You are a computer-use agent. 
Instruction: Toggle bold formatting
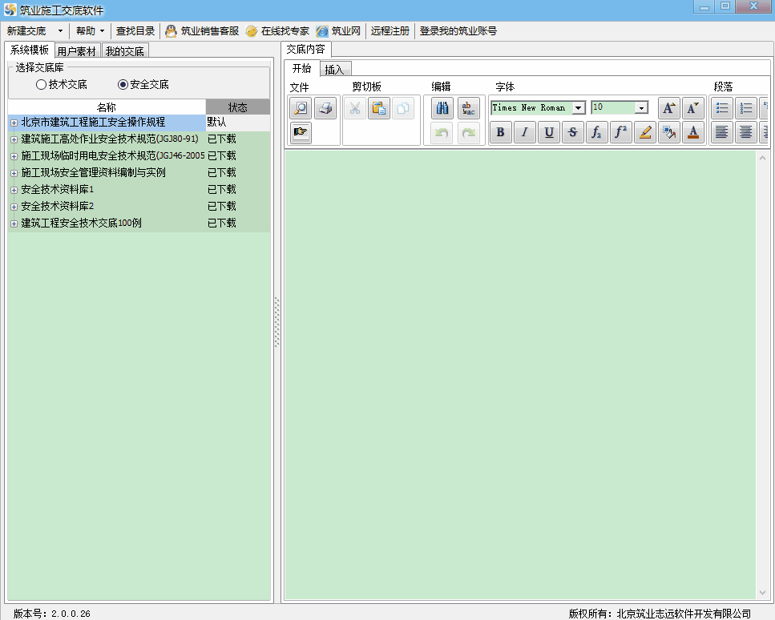point(501,133)
